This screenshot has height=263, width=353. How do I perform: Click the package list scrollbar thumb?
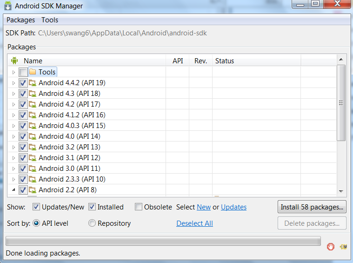pos(341,103)
